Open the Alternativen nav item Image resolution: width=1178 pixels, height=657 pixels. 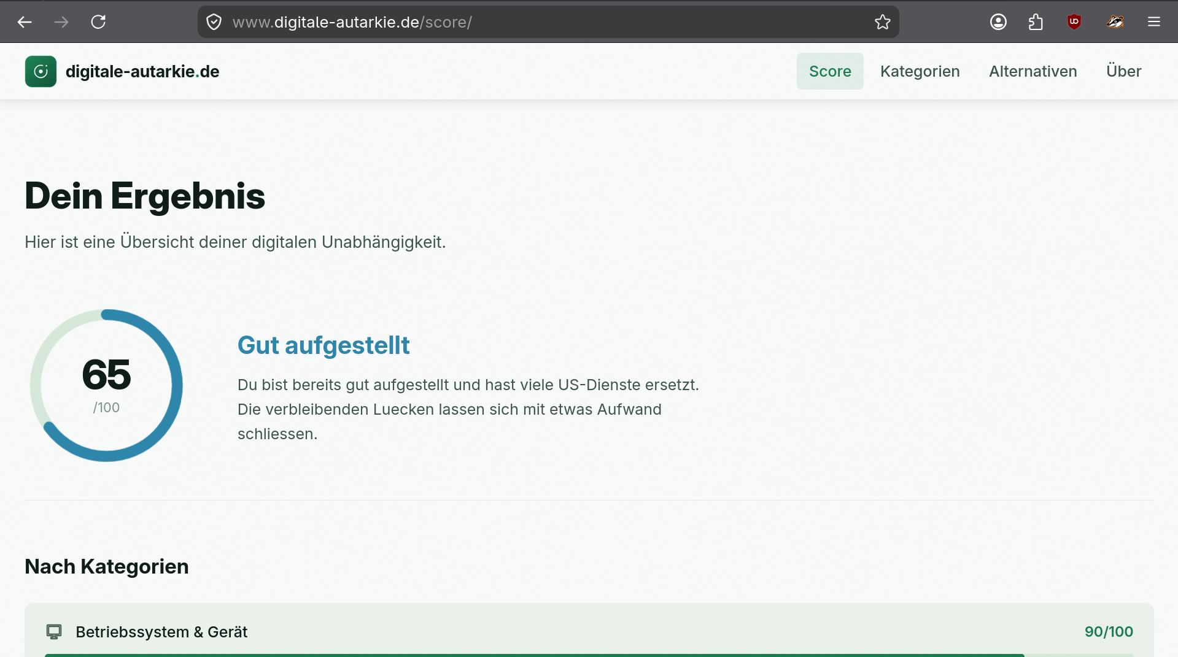1033,71
